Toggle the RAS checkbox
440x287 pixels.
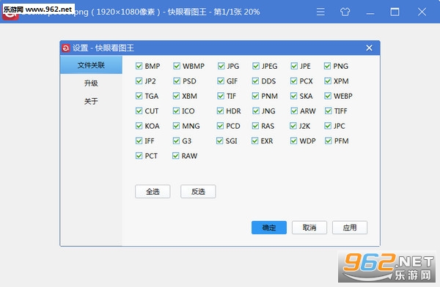coord(255,126)
